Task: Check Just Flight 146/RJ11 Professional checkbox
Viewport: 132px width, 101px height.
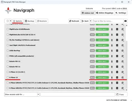Action: (8, 45)
